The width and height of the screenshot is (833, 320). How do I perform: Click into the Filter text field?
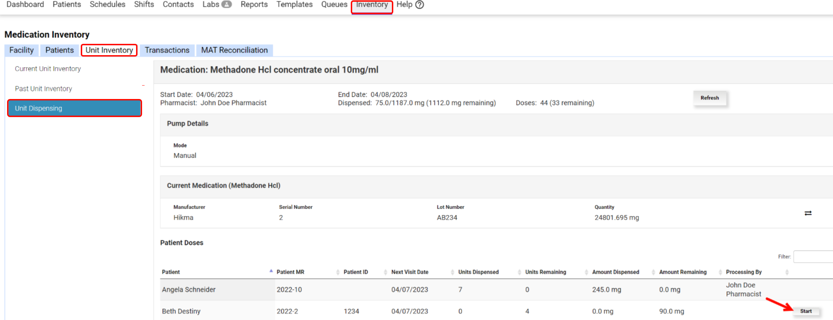(x=812, y=257)
